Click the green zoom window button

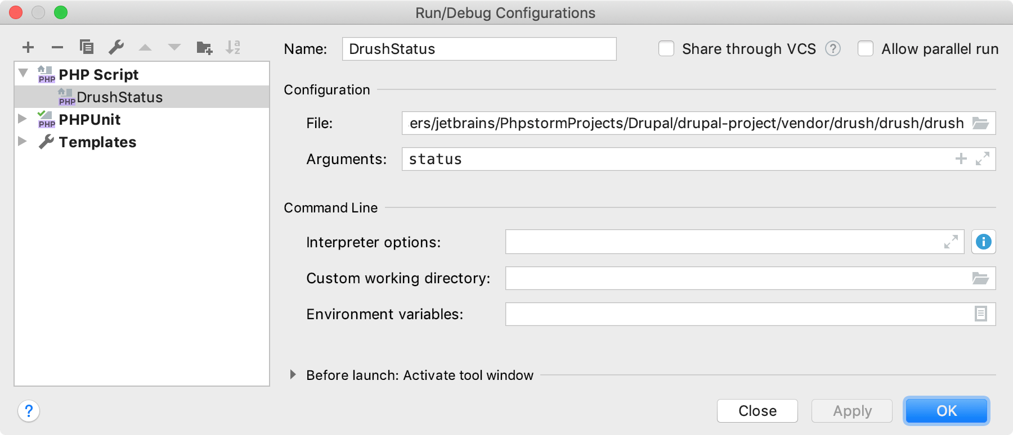(61, 12)
